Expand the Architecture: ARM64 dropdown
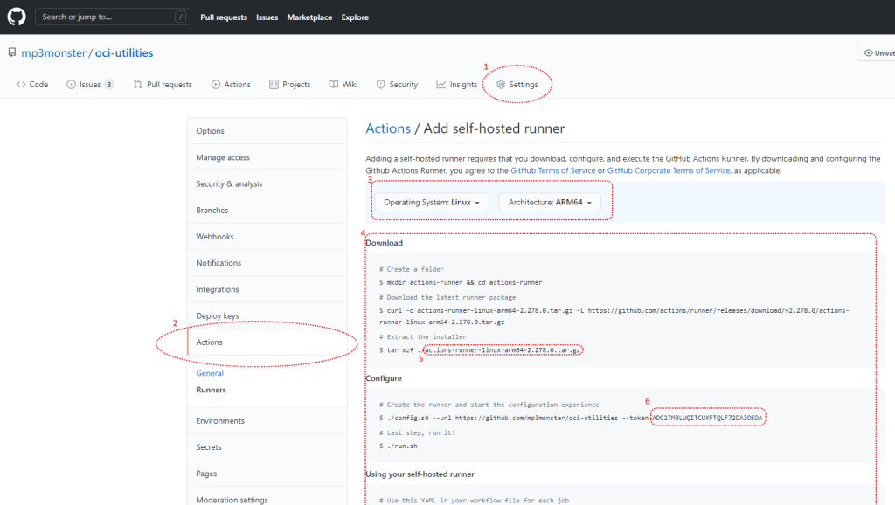895x505 pixels. [549, 202]
